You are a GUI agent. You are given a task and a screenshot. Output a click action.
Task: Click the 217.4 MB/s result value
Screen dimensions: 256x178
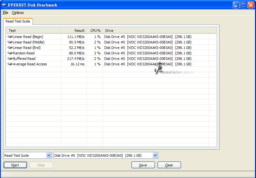pyautogui.click(x=76, y=59)
